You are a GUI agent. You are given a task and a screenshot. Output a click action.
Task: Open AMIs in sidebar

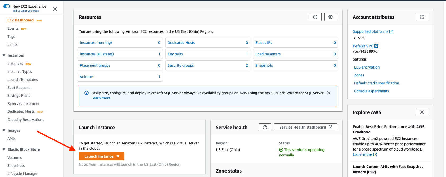coord(11,139)
